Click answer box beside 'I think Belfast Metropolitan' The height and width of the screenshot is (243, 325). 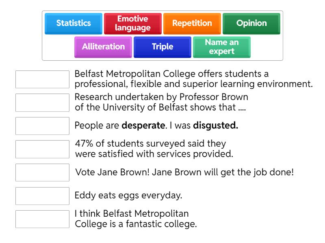pos(42,219)
